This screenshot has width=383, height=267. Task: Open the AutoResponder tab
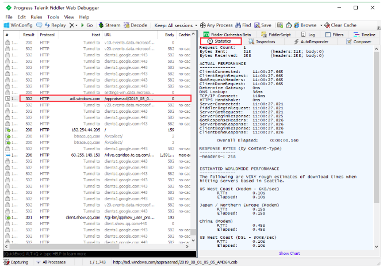coord(311,41)
